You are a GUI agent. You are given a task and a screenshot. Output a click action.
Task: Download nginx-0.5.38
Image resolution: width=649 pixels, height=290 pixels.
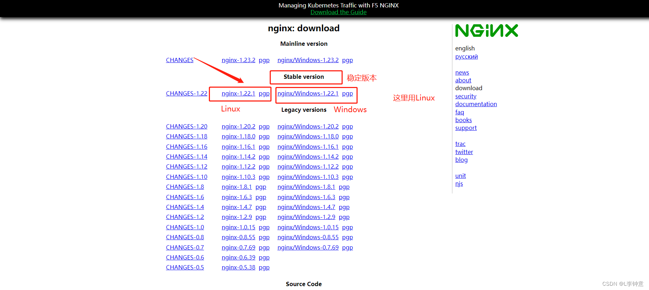(x=238, y=267)
